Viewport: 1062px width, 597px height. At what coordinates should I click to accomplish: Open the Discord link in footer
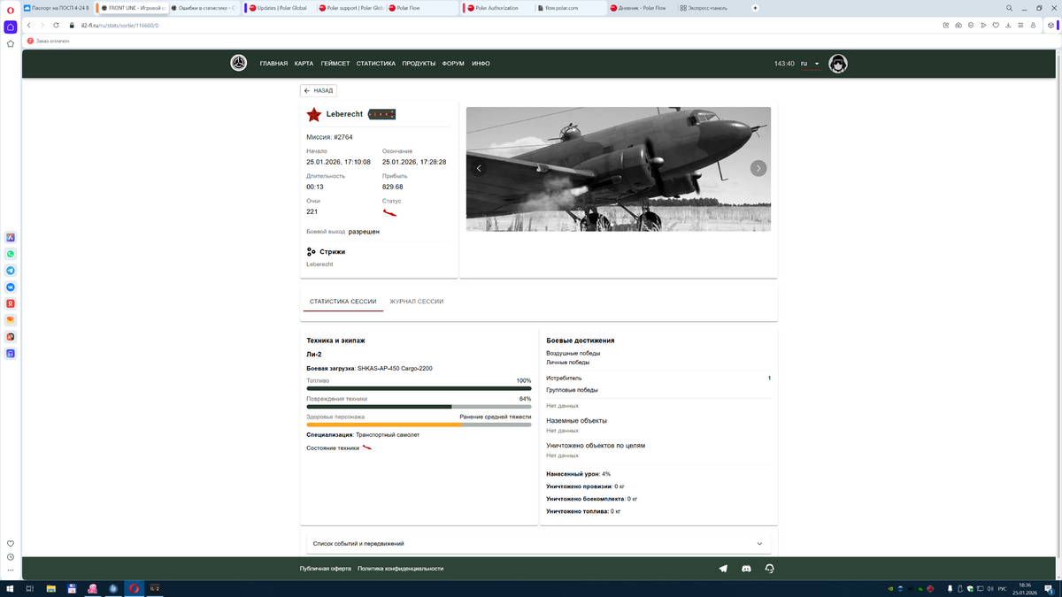[746, 569]
